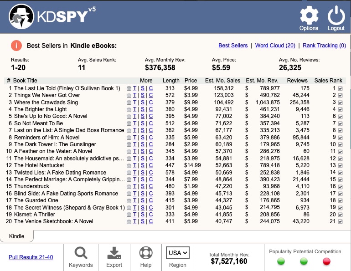Click T link for The Last Lie Told
Viewport: 351px width, 271px height.
click(x=134, y=88)
